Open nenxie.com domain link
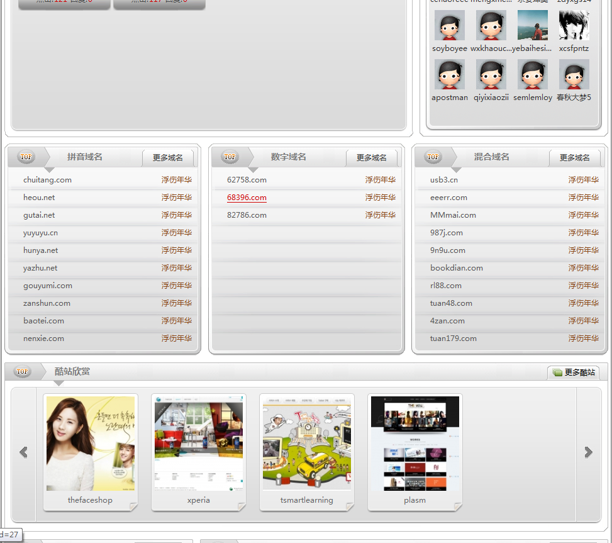 44,339
